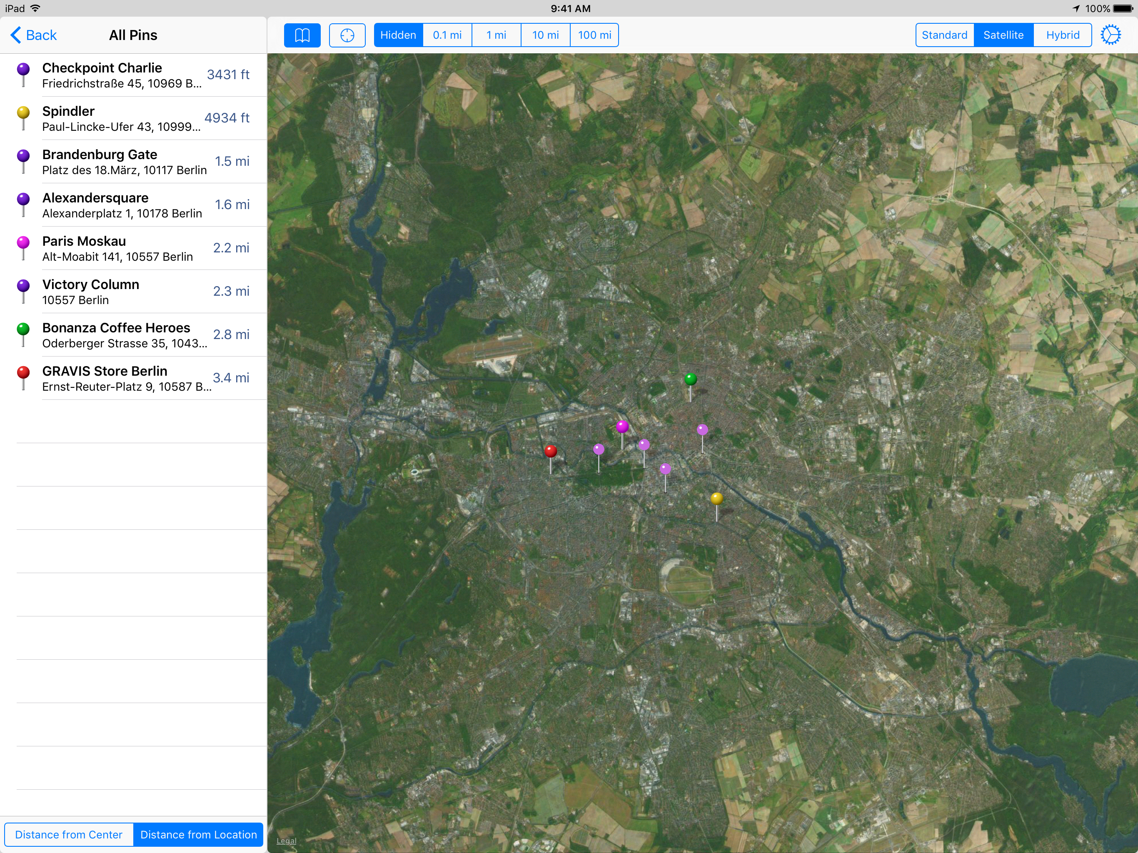Viewport: 1138px width, 853px height.
Task: Select Distance from Location mode
Action: tap(198, 835)
